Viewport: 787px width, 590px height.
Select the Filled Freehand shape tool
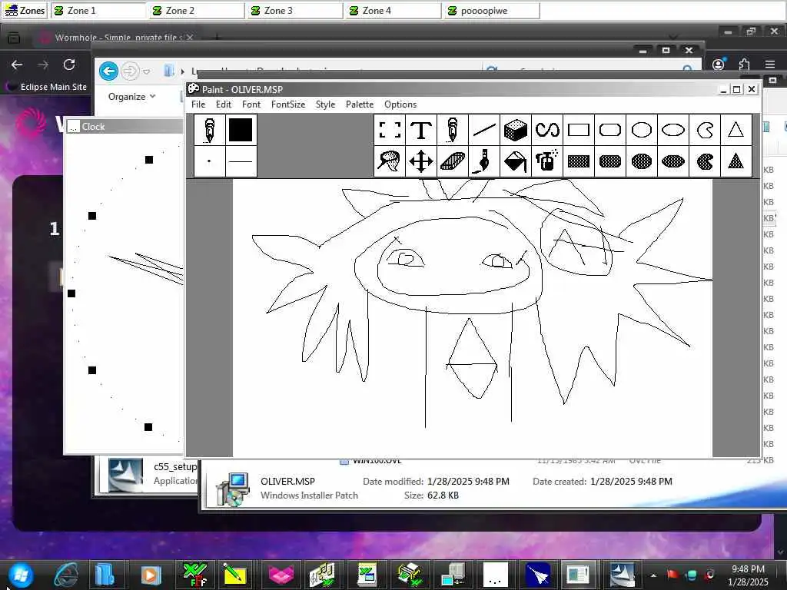(x=705, y=161)
